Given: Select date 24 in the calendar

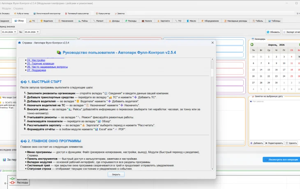Looking at the screenshot, I should pyautogui.click(x=284, y=76).
